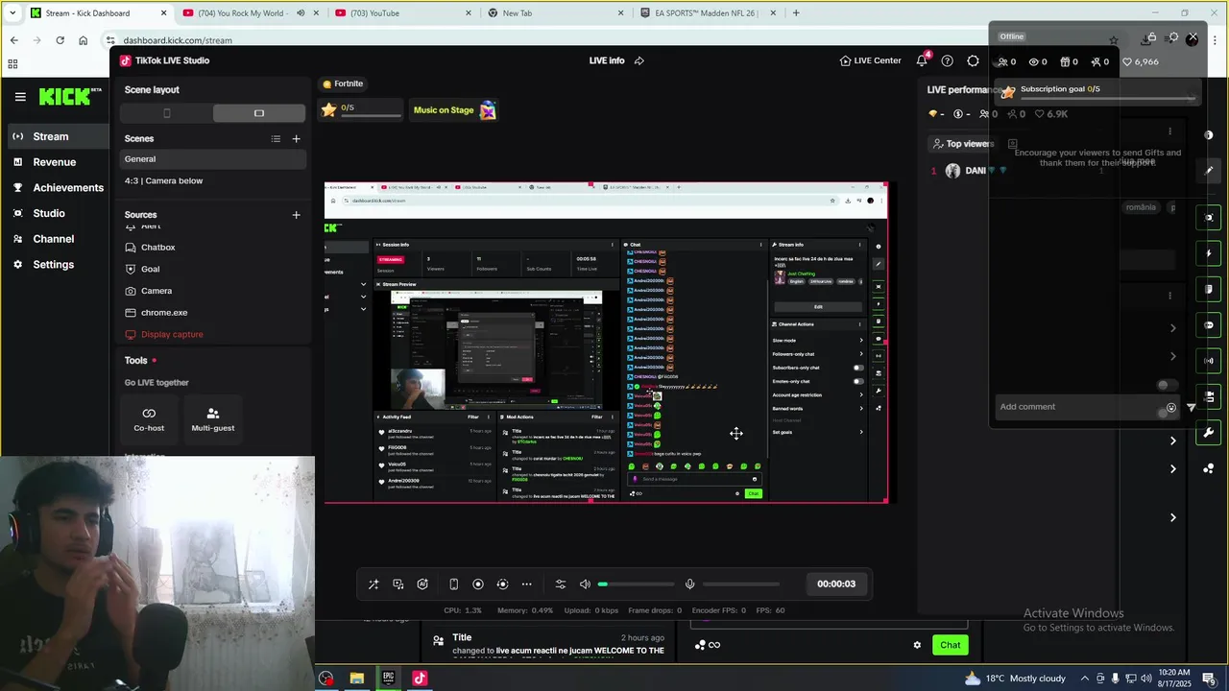Start recording with the record button

[478, 584]
